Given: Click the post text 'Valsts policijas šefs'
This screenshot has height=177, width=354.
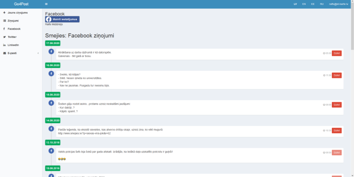Looking at the screenshot, I should click(115, 152).
